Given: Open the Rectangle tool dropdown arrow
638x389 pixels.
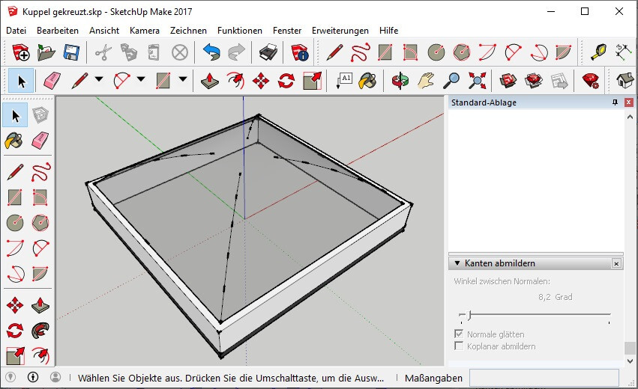Looking at the screenshot, I should click(x=183, y=79).
